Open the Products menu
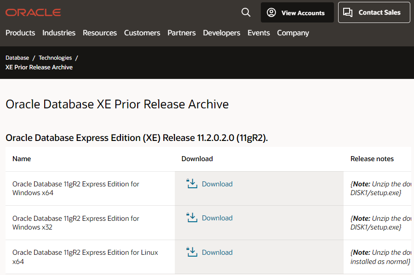Viewport: 414px width, 275px height. [20, 33]
